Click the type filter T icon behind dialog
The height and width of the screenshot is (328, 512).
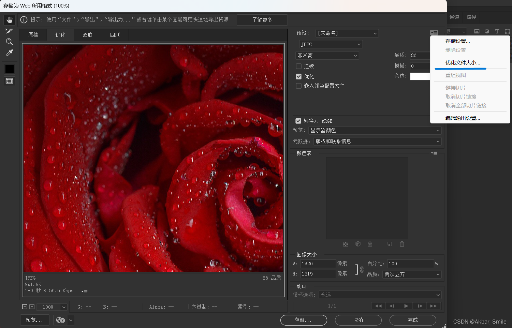point(497,31)
